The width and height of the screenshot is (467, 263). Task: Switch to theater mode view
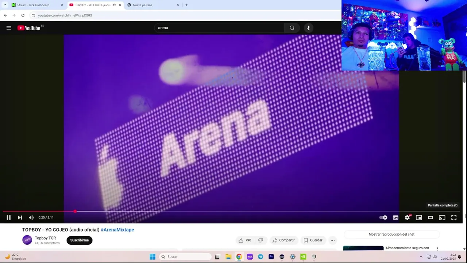click(431, 218)
